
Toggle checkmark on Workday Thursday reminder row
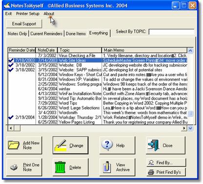click(11, 117)
